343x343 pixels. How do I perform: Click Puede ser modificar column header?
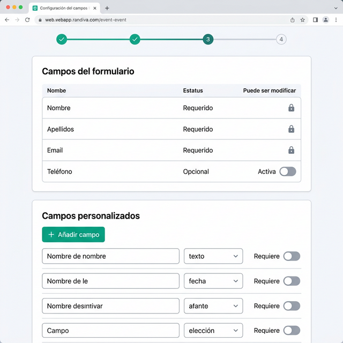click(x=270, y=91)
